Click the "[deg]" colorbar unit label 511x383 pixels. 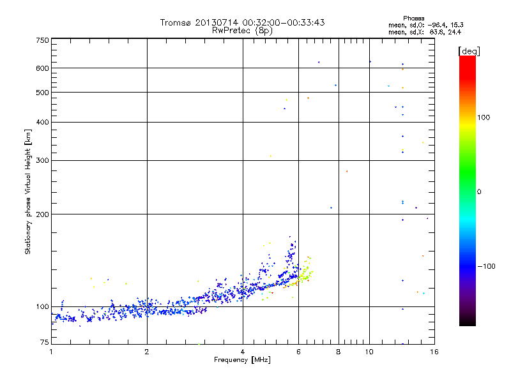[x=469, y=51]
